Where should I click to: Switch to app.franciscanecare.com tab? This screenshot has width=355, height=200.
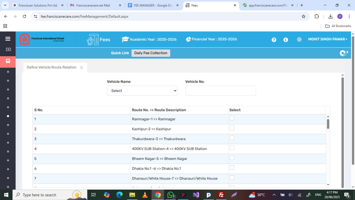tap(268, 5)
